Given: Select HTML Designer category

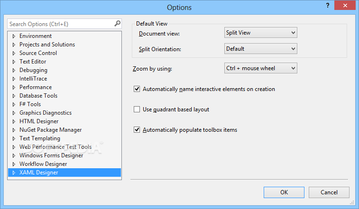Looking at the screenshot, I should click(39, 121).
